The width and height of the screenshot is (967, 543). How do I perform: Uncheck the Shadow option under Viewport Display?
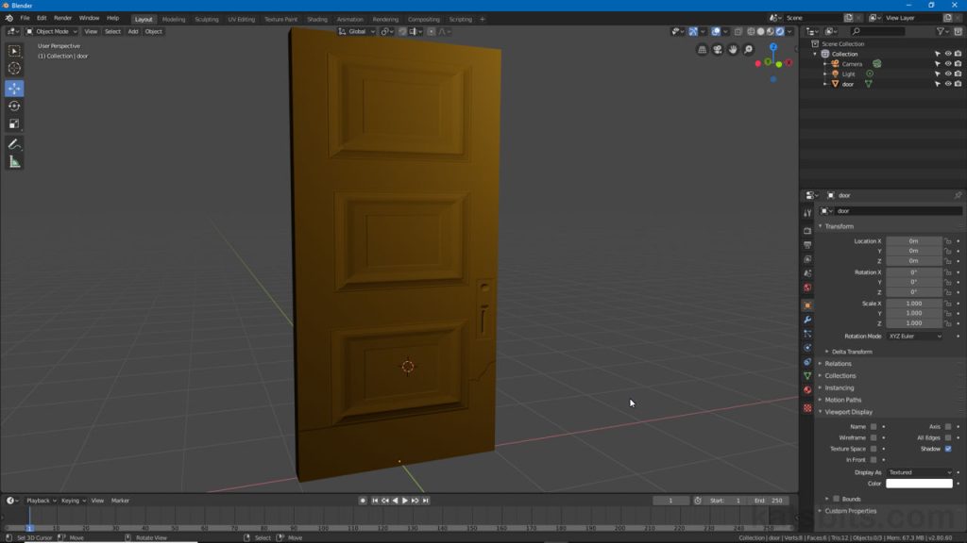point(948,449)
